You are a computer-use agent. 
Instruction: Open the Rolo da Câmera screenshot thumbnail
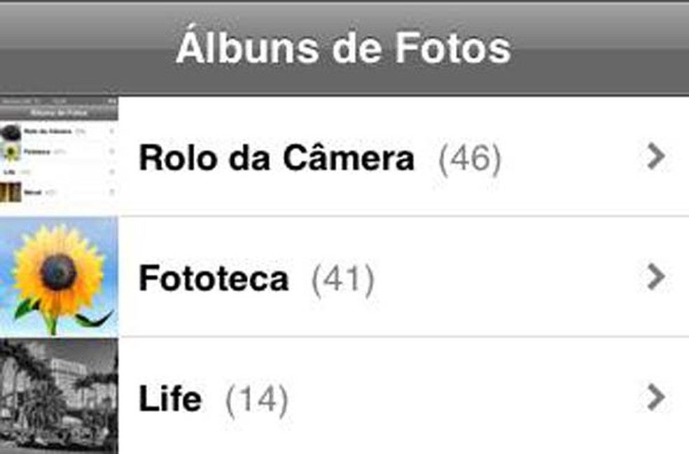tap(59, 155)
